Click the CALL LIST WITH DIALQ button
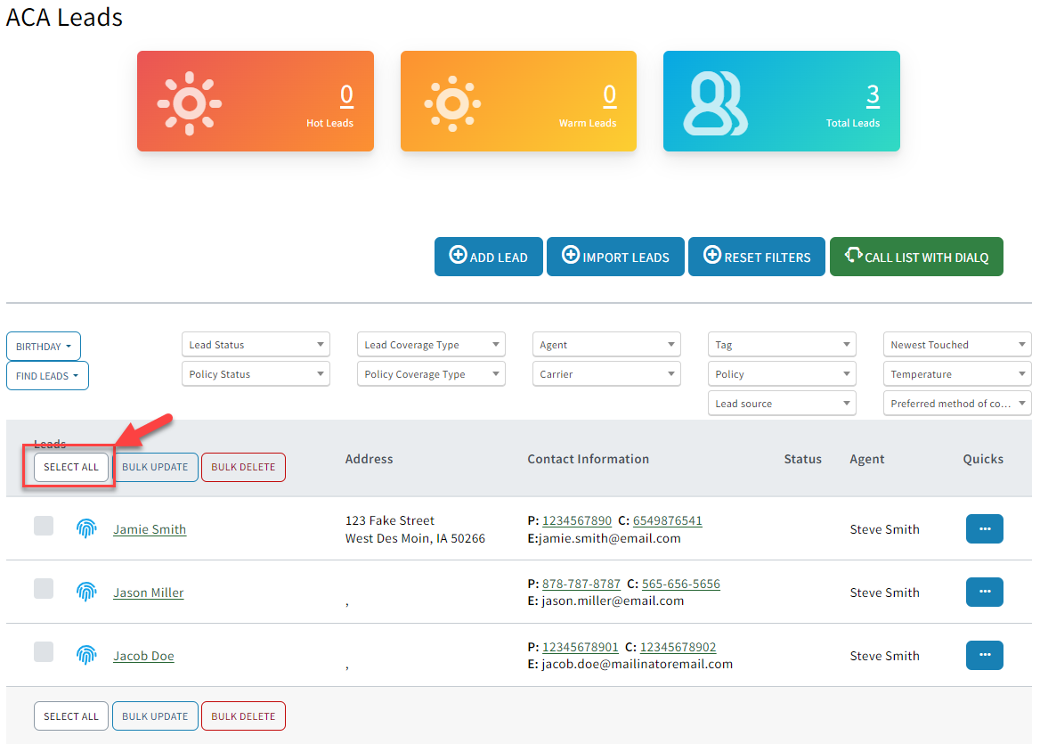The image size is (1040, 744). (x=916, y=257)
